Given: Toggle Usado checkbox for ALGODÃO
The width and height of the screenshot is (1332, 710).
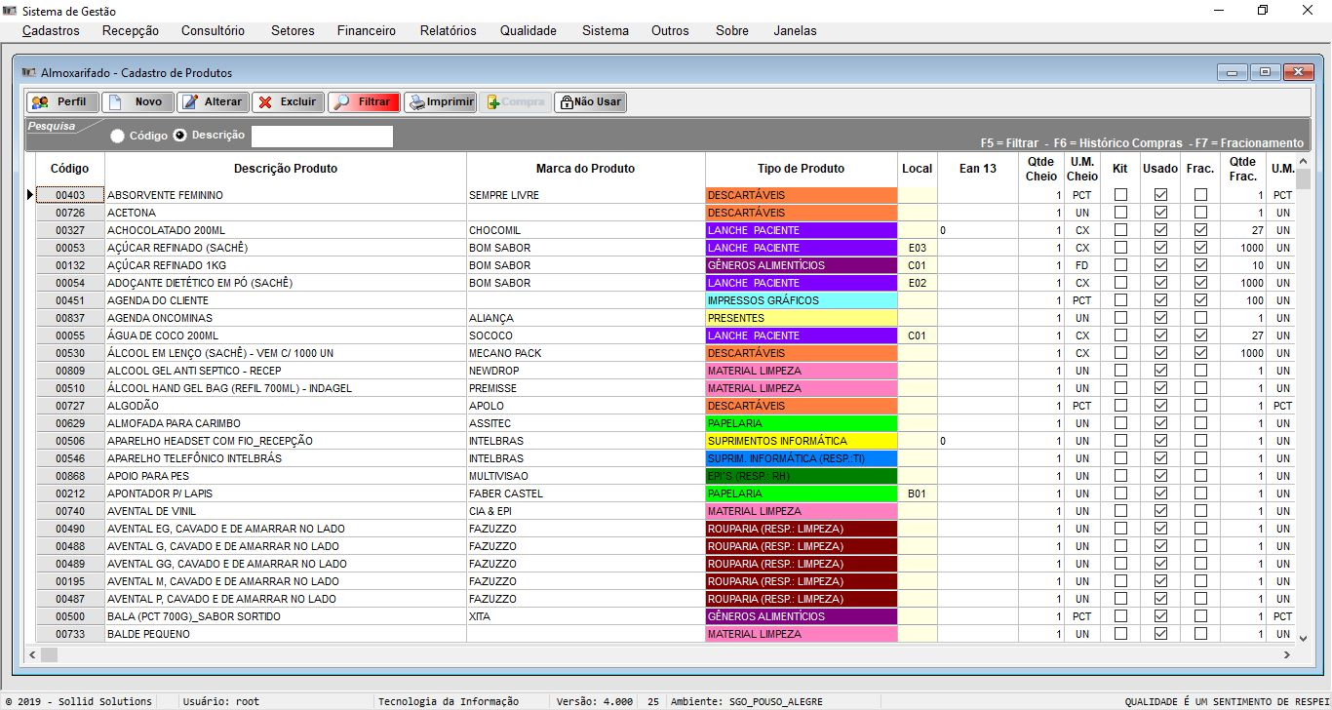Looking at the screenshot, I should coord(1160,406).
